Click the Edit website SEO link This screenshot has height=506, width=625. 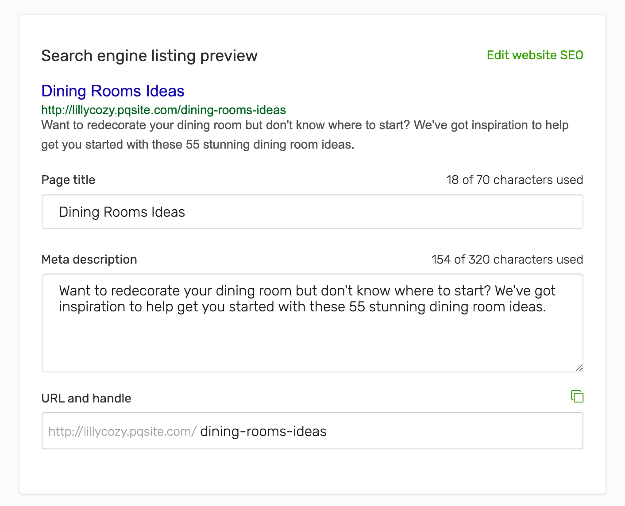pyautogui.click(x=535, y=55)
